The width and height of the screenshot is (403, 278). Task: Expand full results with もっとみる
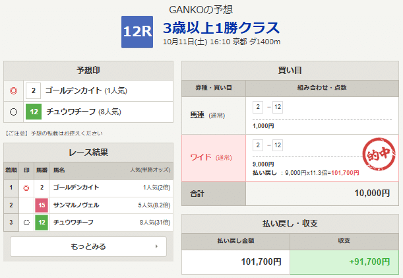point(88,246)
